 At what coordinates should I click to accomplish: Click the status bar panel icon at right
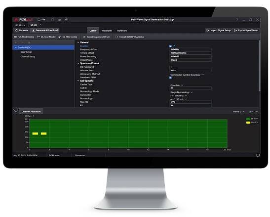[258, 155]
